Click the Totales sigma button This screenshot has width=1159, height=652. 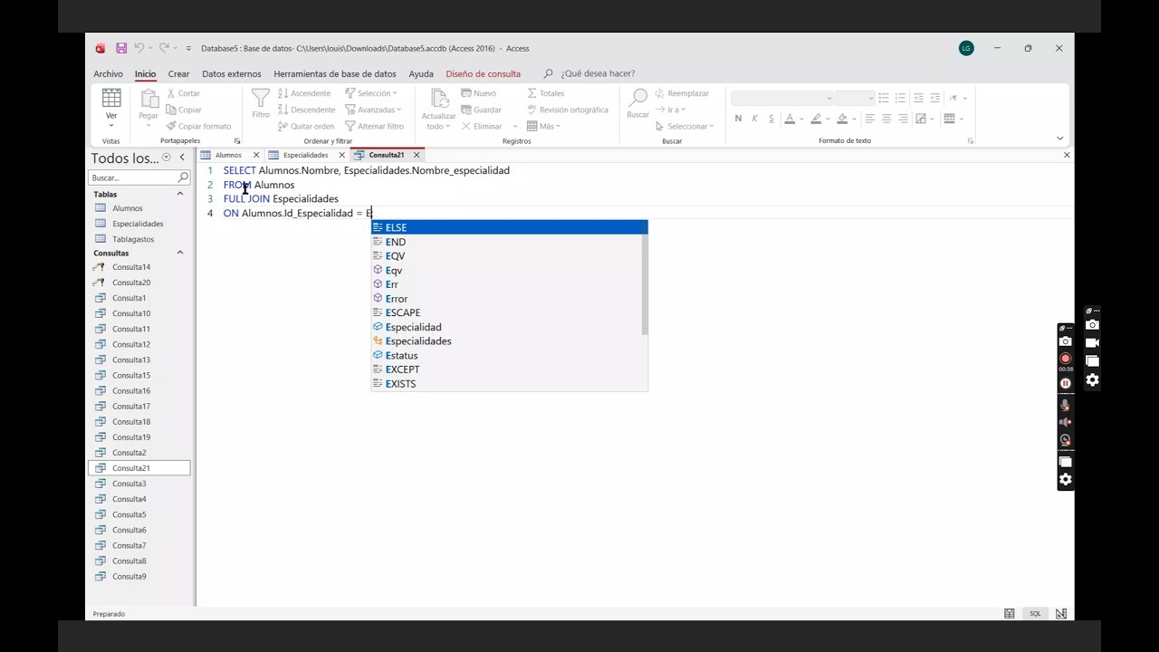coord(546,93)
